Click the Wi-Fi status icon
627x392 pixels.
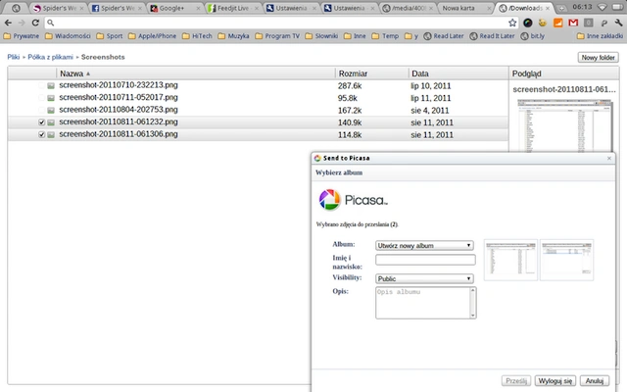[602, 7]
